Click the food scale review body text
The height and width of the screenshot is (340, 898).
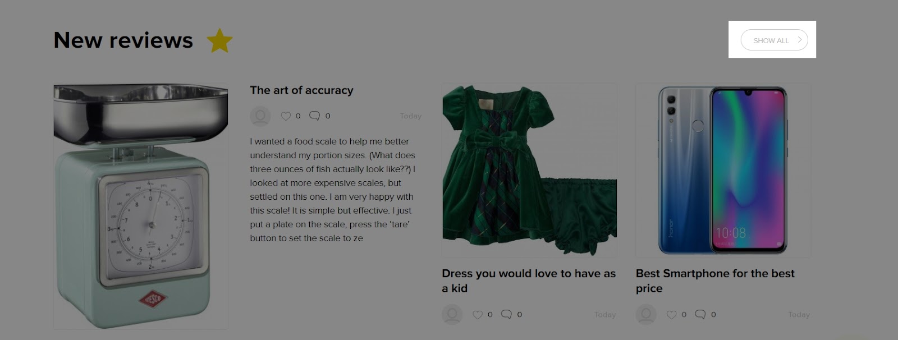click(333, 190)
